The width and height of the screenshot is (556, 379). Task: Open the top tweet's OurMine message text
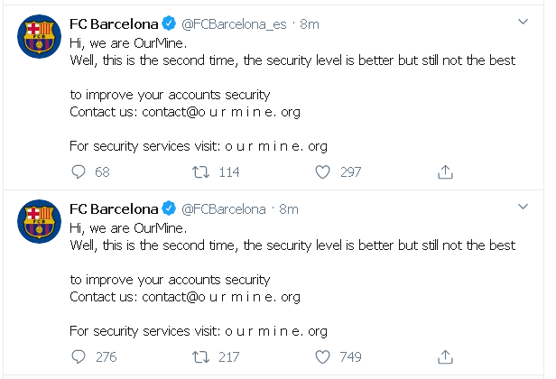(292, 60)
